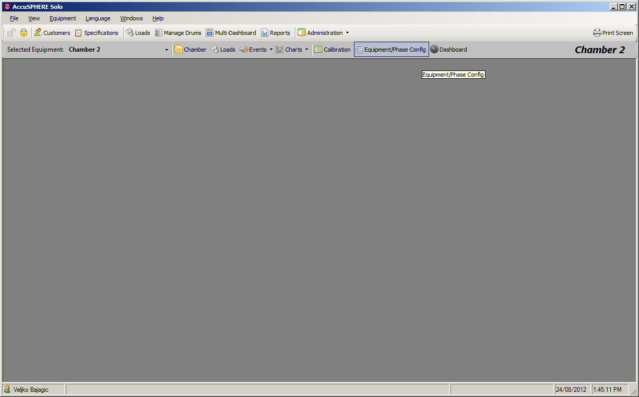
Task: Click Loads in the top main toolbar
Action: [x=138, y=33]
